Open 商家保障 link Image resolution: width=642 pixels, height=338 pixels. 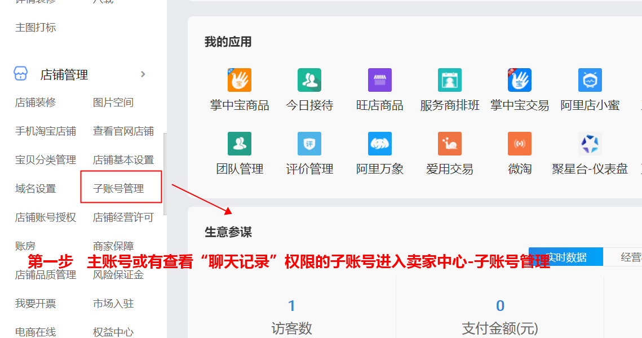click(x=113, y=246)
